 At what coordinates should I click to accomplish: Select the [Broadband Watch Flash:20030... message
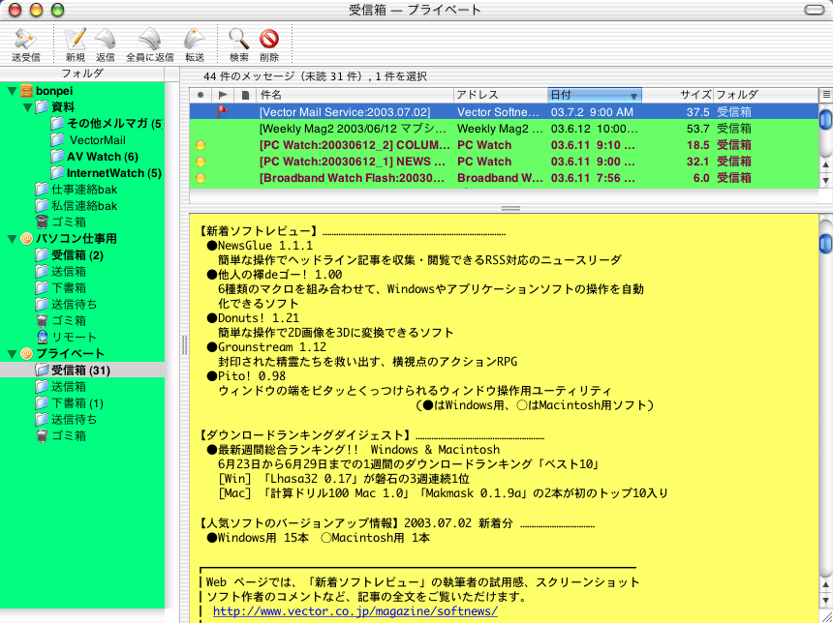pyautogui.click(x=504, y=178)
